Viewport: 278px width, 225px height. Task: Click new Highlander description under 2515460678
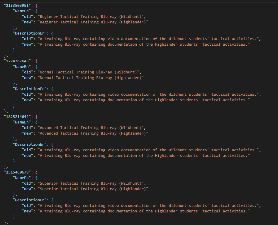click(x=144, y=211)
